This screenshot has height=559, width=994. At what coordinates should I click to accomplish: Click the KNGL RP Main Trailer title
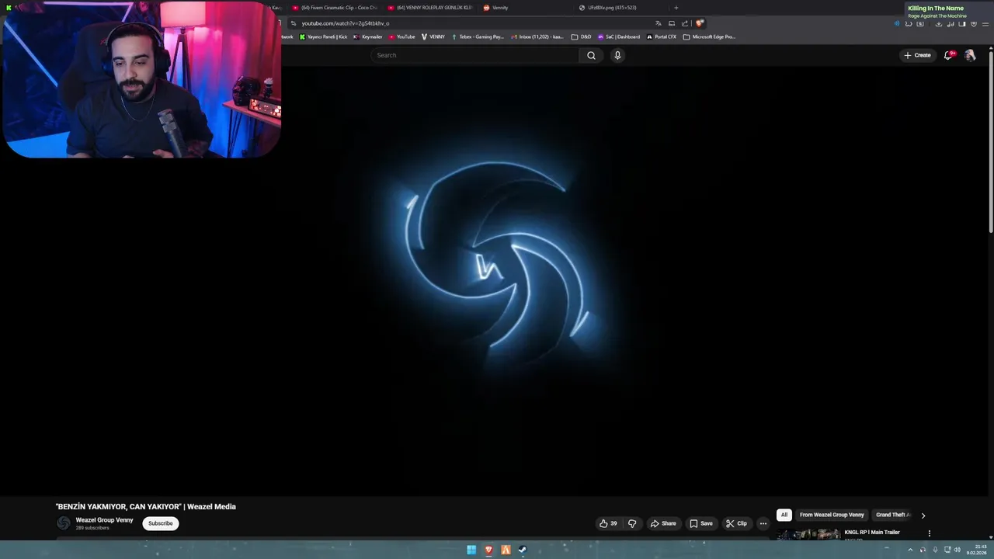[872, 533]
